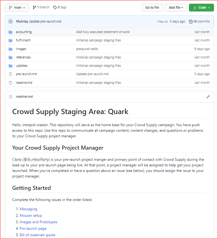Open the pre-launch.md row's Update pre-launch.md commit

click(x=92, y=74)
